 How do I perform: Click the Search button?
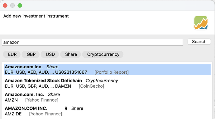pos(199,42)
